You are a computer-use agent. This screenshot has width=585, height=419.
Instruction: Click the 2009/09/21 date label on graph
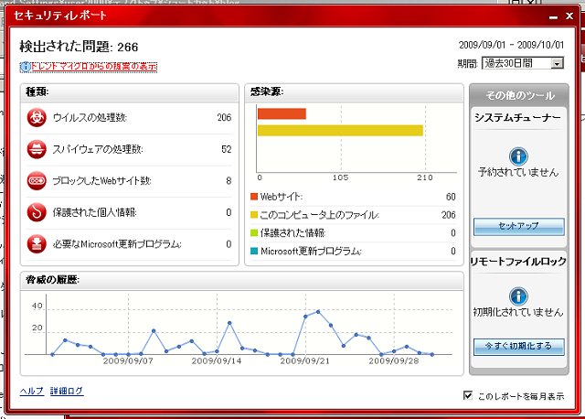pyautogui.click(x=304, y=361)
